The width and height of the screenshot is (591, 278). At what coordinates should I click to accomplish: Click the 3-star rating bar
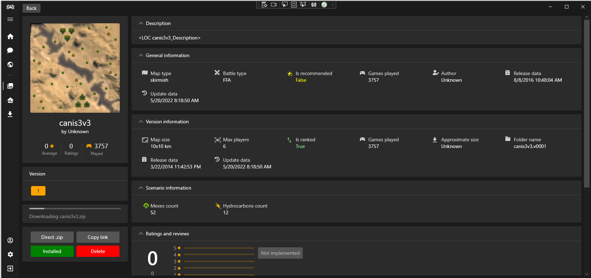coord(219,261)
